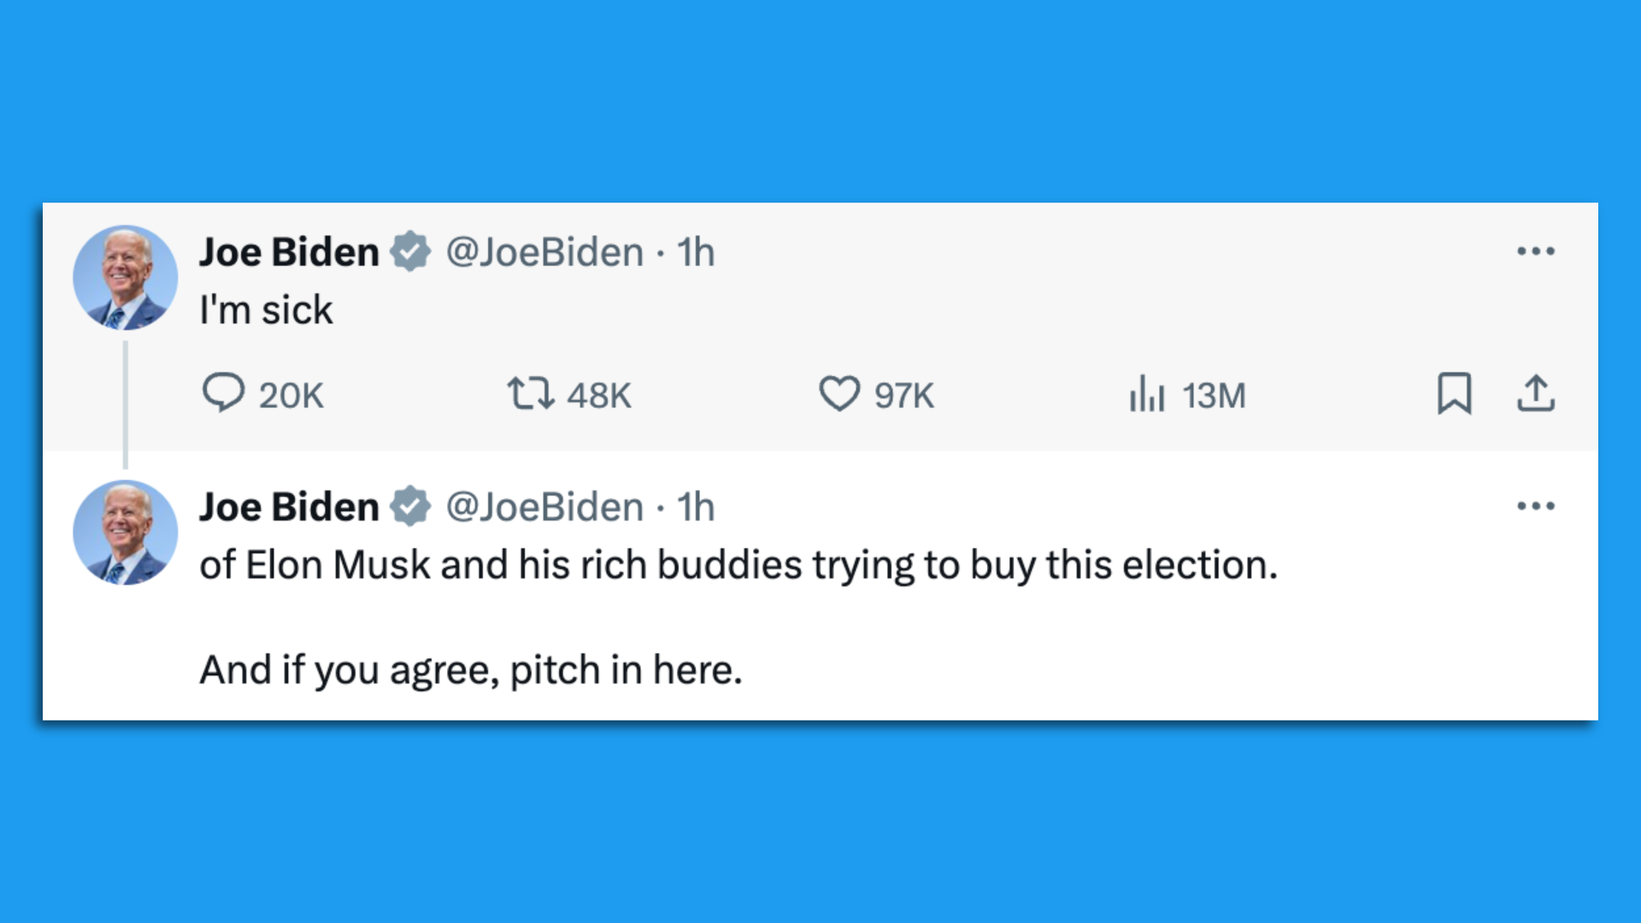Open Joe Biden display name on first tweet
Image resolution: width=1641 pixels, height=923 pixels.
pyautogui.click(x=289, y=252)
